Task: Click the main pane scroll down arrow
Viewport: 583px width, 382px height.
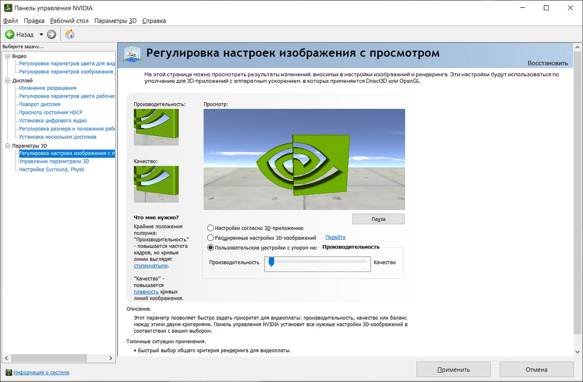Action: [x=577, y=352]
